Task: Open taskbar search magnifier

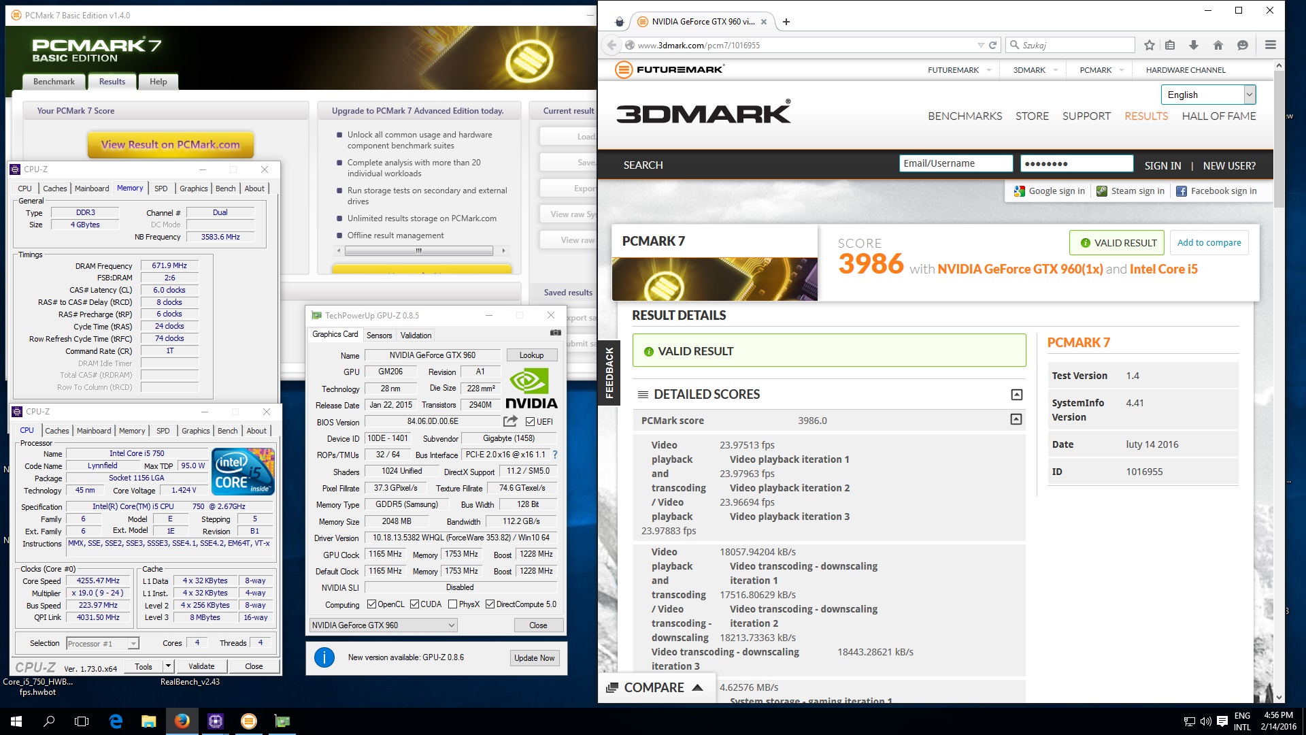Action: (x=49, y=721)
